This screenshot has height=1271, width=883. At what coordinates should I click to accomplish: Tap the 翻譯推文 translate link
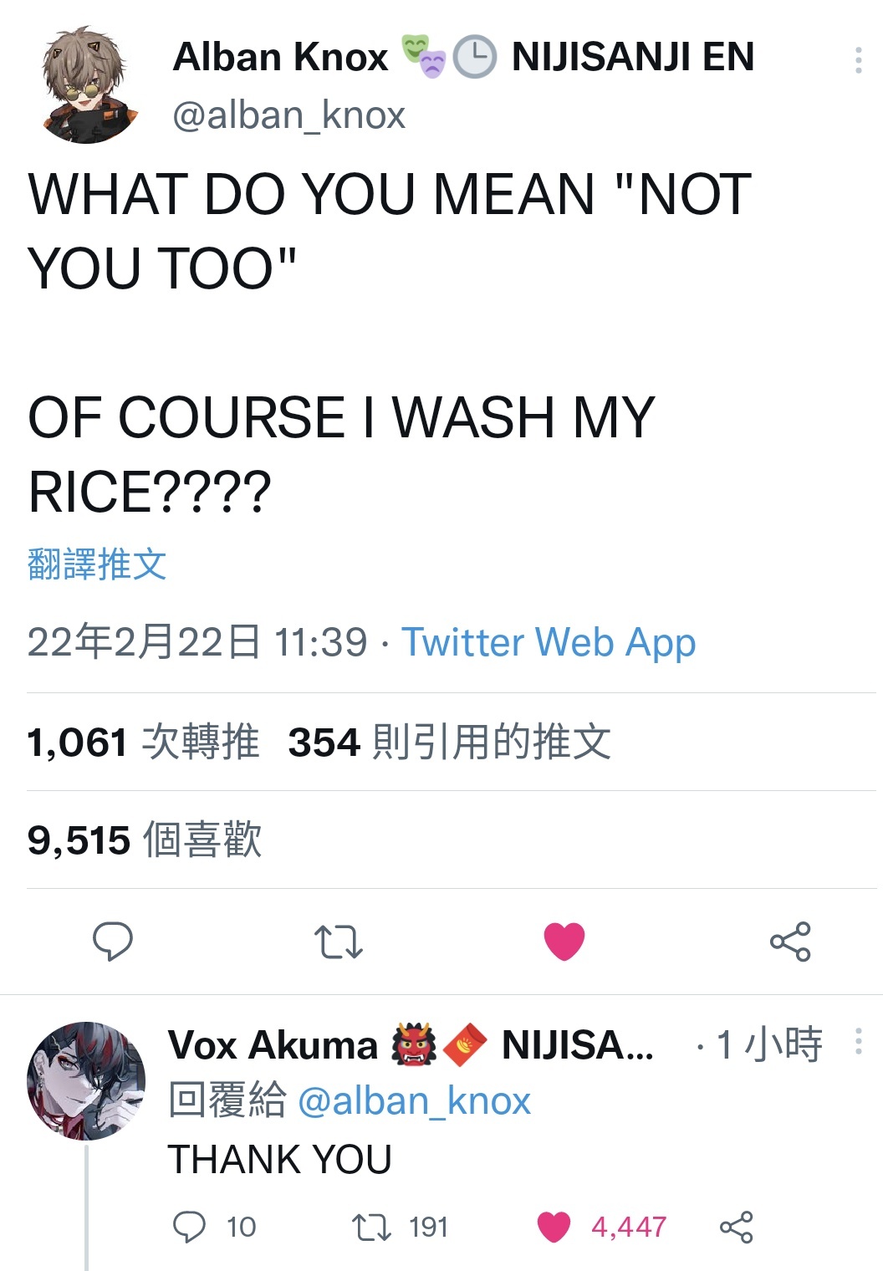click(x=97, y=564)
